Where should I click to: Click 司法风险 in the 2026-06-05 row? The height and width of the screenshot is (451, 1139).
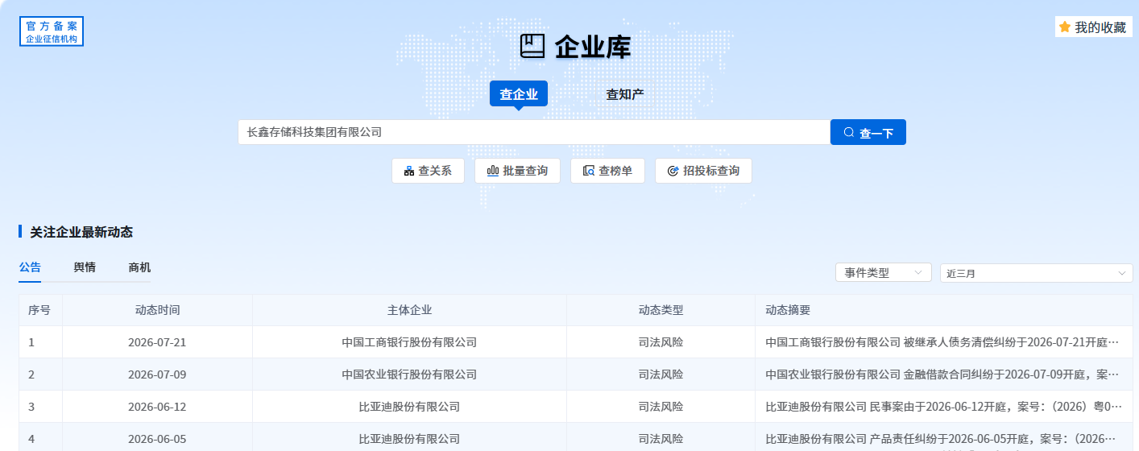(661, 439)
